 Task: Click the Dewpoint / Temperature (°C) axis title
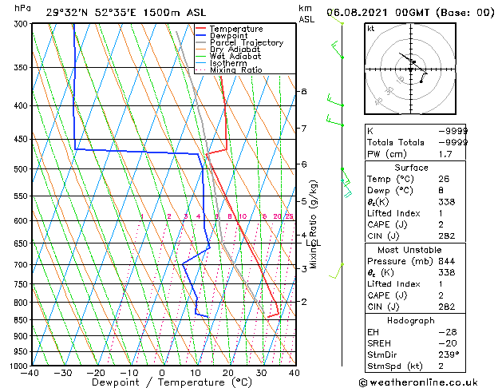tap(172, 382)
